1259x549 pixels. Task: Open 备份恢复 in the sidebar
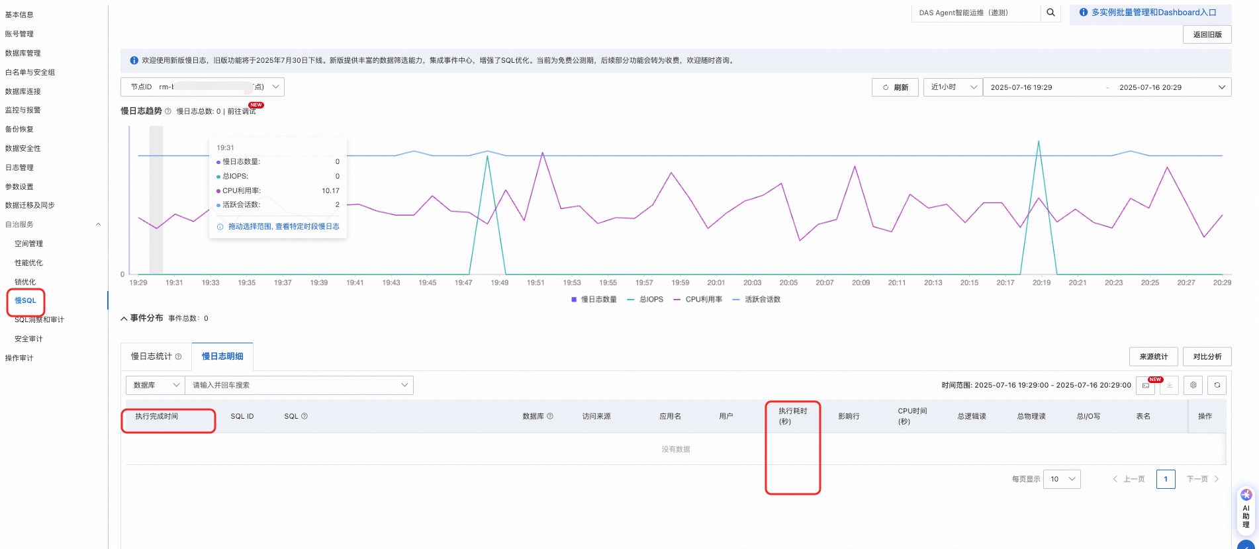point(19,129)
